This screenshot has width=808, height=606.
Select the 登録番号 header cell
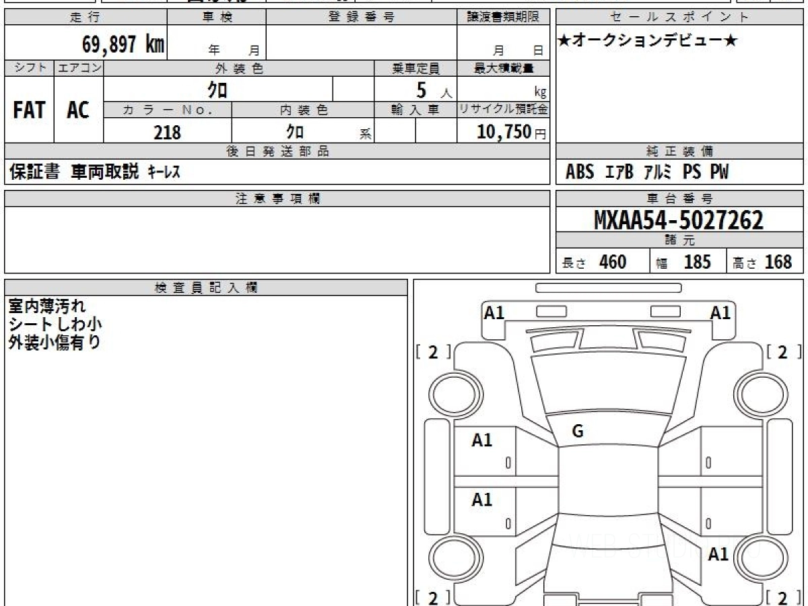click(x=362, y=18)
